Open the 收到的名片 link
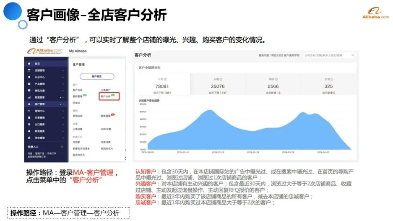The width and height of the screenshot is (393, 221). pos(107,148)
